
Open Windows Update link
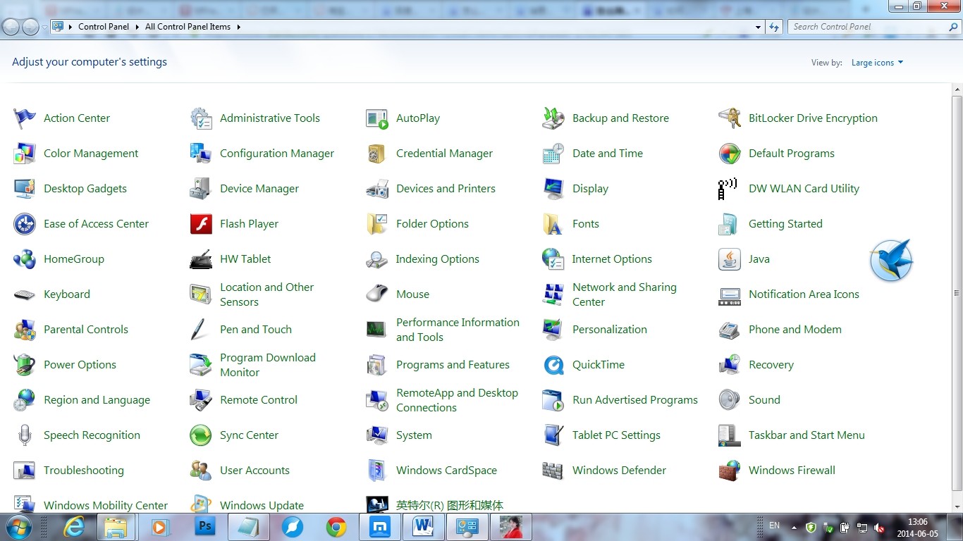pos(262,506)
